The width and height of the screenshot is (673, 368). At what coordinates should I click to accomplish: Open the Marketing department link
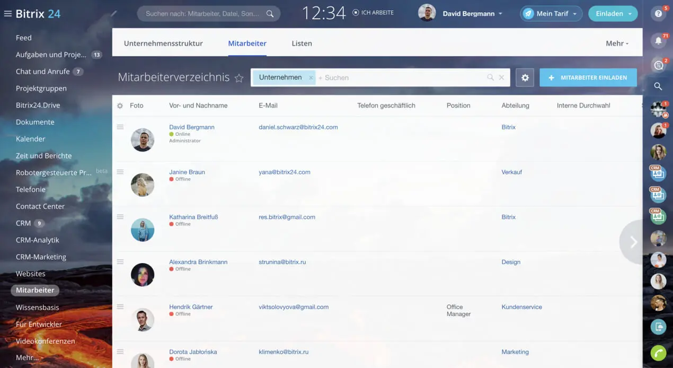point(515,352)
